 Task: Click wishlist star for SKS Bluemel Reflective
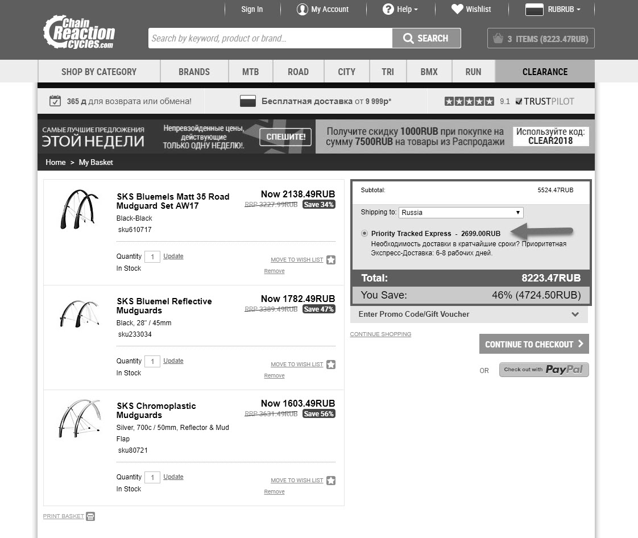click(331, 364)
